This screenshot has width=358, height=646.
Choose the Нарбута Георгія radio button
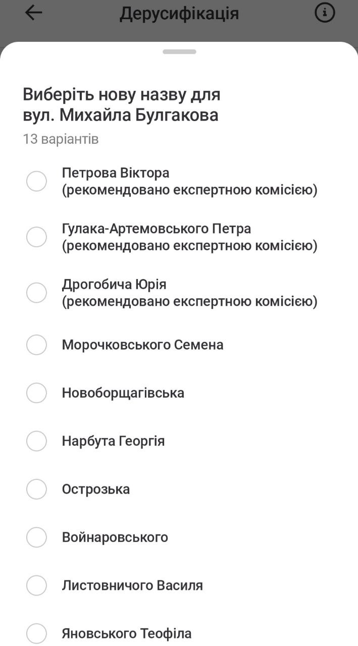(36, 441)
